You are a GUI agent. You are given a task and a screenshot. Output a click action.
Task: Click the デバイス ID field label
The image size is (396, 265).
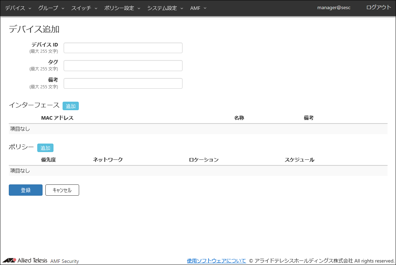click(45, 45)
